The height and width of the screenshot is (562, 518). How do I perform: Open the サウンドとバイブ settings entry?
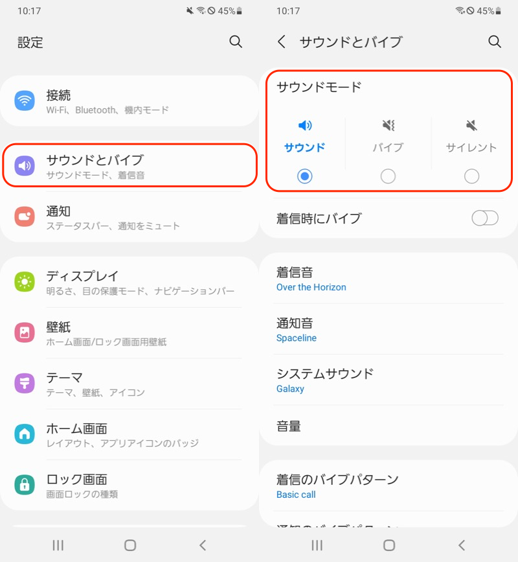pyautogui.click(x=129, y=166)
